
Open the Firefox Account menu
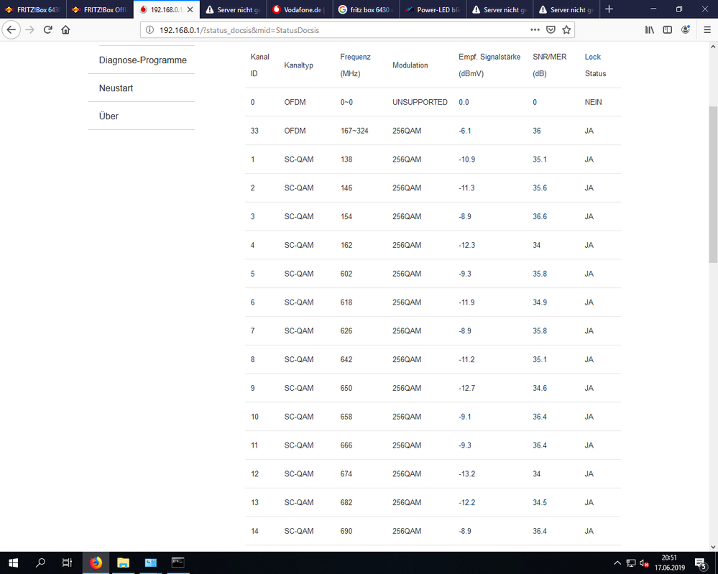point(686,31)
